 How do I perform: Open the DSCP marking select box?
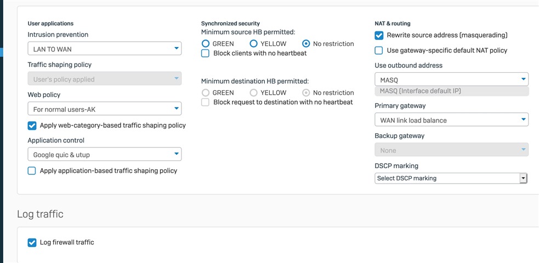pos(451,178)
